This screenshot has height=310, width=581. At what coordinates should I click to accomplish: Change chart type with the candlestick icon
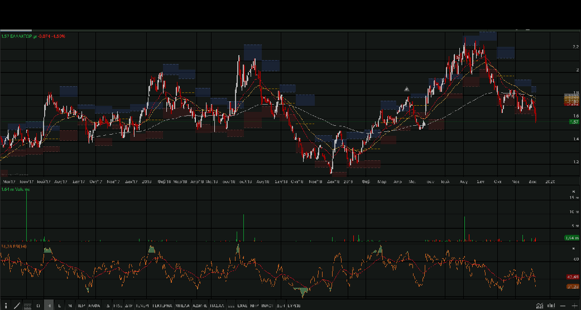point(551,306)
